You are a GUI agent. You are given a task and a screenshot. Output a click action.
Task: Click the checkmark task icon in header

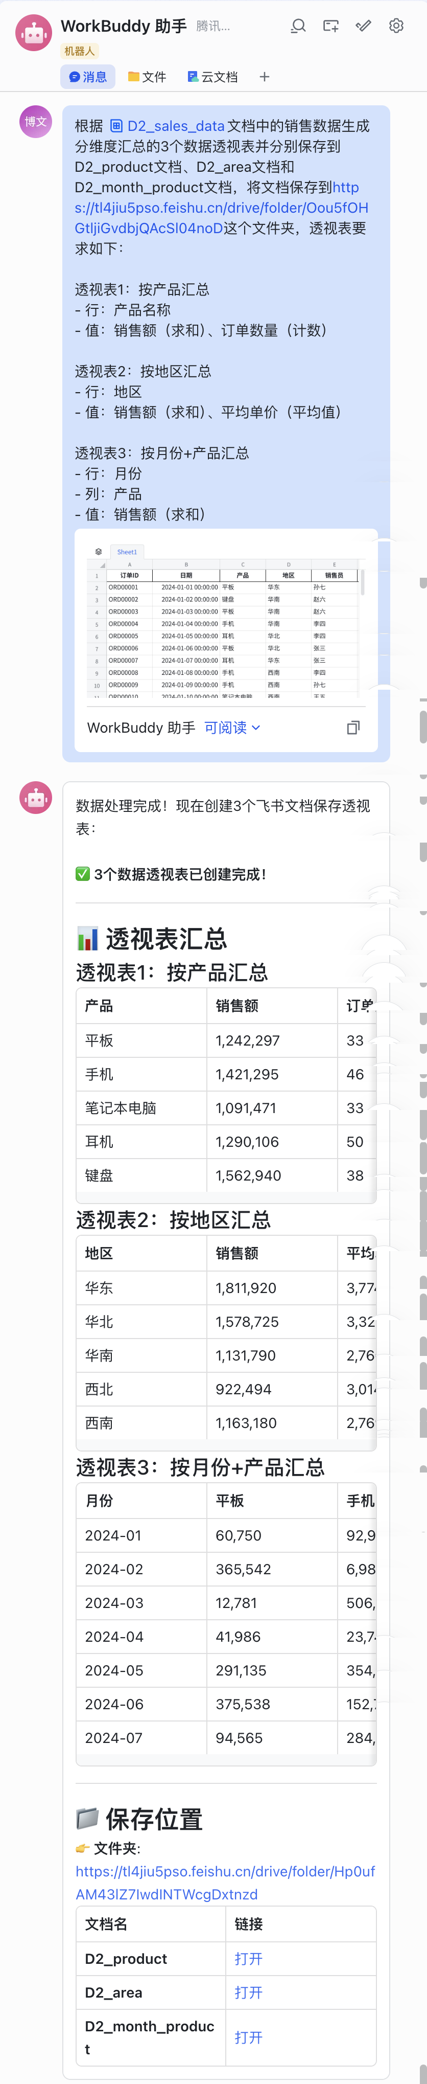click(364, 26)
